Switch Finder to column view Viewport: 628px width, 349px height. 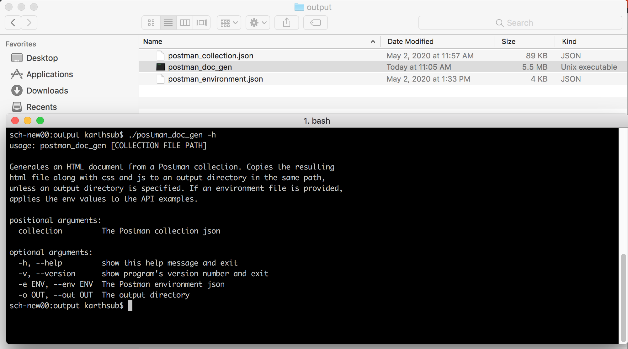(x=185, y=23)
